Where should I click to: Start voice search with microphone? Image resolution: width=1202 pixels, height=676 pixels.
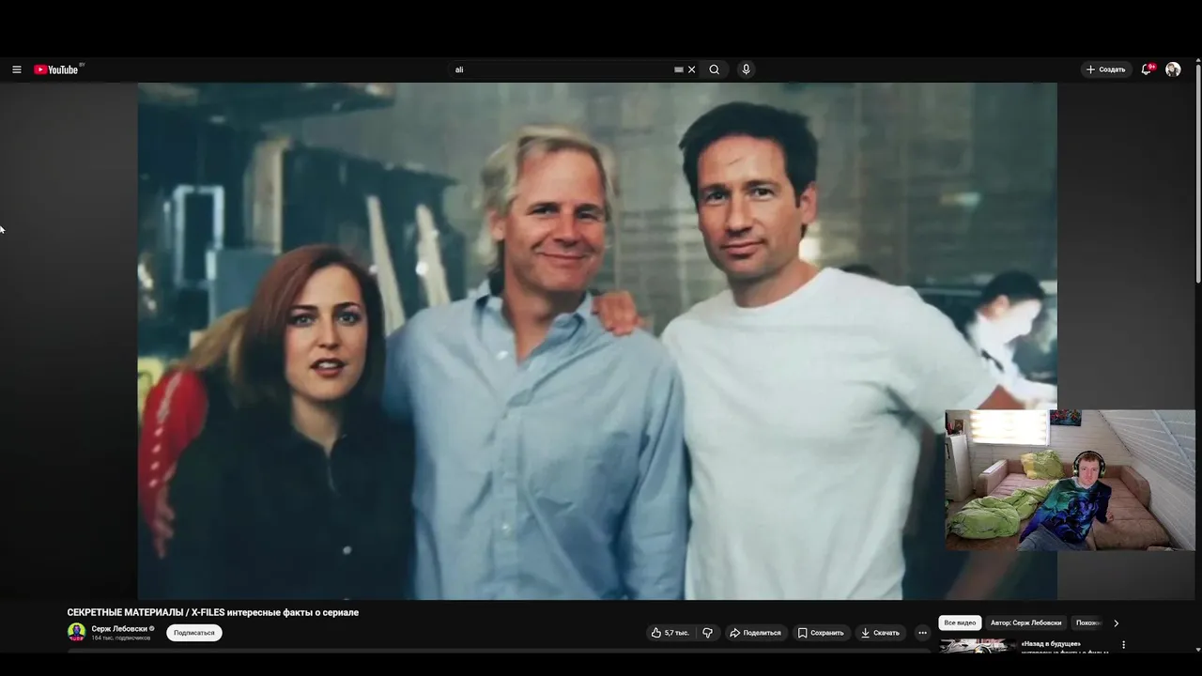[x=746, y=69]
